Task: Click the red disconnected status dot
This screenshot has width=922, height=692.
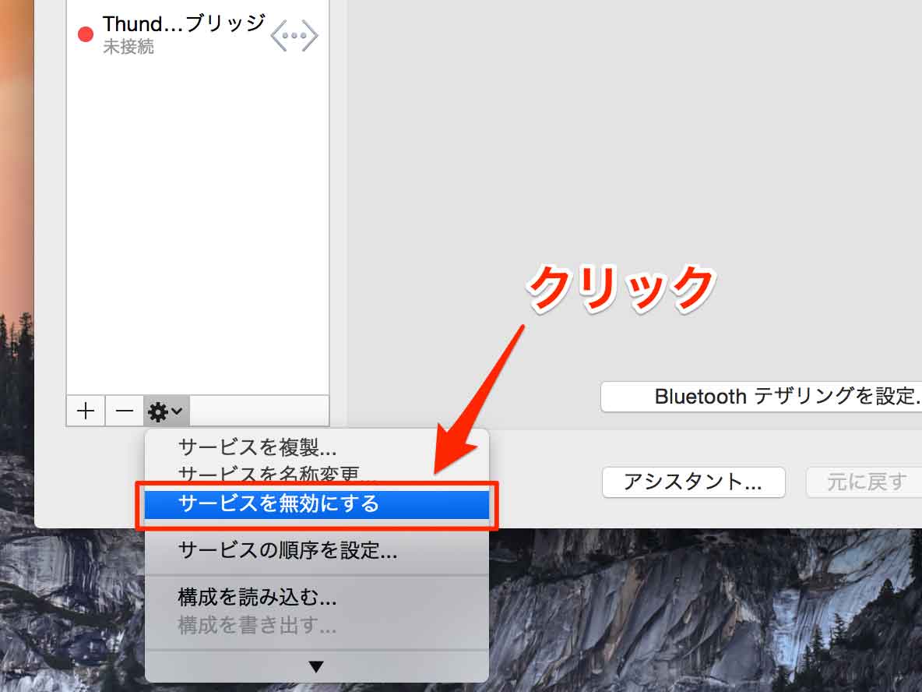Action: [x=86, y=34]
